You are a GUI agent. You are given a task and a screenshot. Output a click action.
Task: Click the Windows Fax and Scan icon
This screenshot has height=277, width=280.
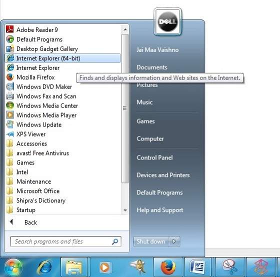tap(10, 96)
